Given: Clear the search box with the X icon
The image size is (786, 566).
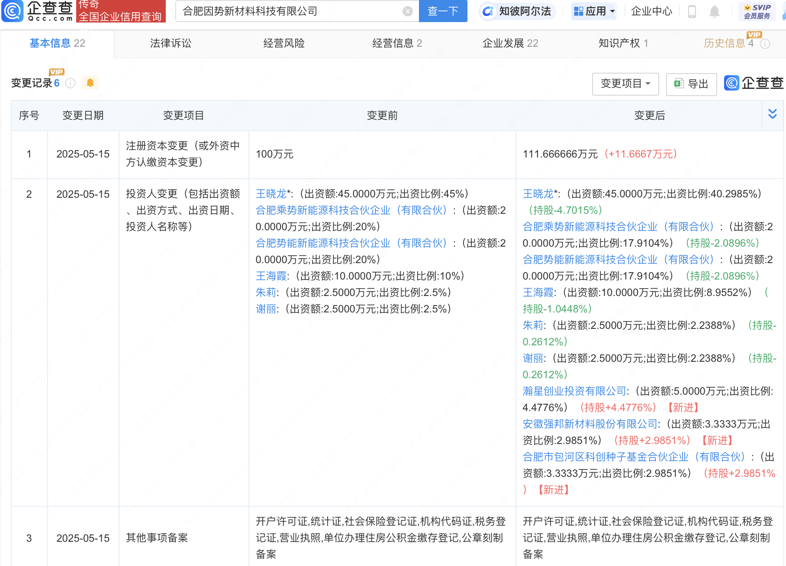Looking at the screenshot, I should tap(407, 11).
